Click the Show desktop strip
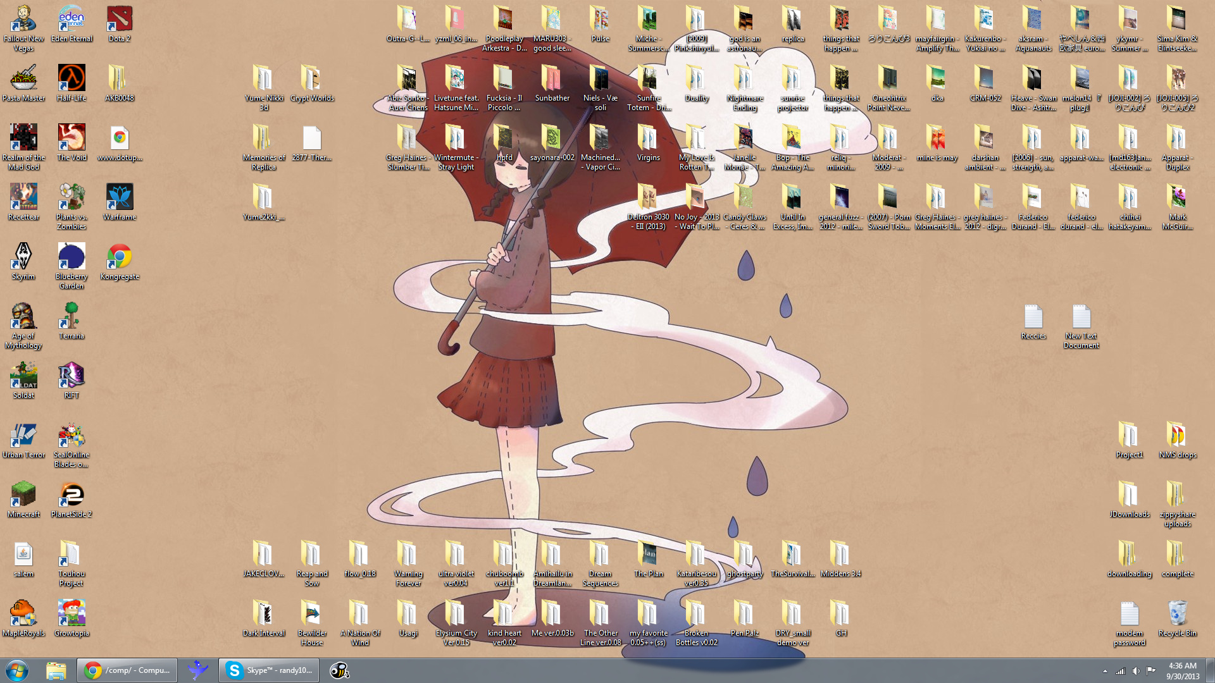Viewport: 1215px width, 683px height. point(1210,670)
